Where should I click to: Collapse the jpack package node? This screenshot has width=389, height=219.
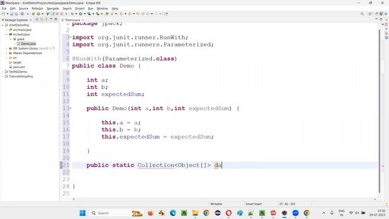[x=11, y=39]
